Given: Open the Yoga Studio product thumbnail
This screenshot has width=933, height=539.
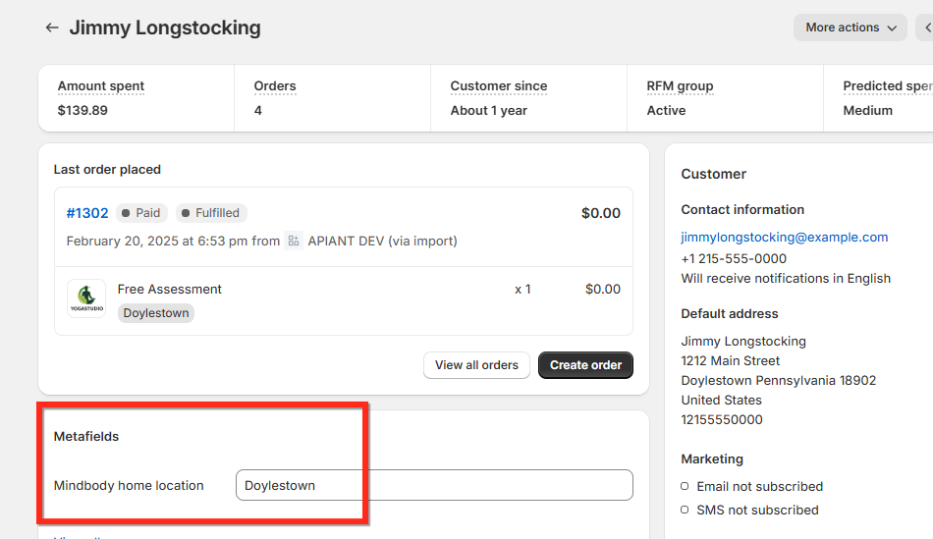Looking at the screenshot, I should 86,298.
